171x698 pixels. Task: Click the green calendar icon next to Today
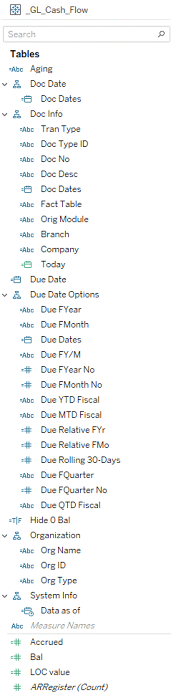pos(28,264)
